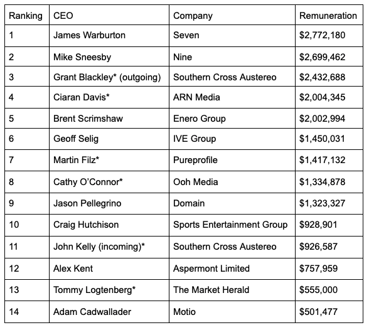Select the CEO column header

pyautogui.click(x=109, y=15)
